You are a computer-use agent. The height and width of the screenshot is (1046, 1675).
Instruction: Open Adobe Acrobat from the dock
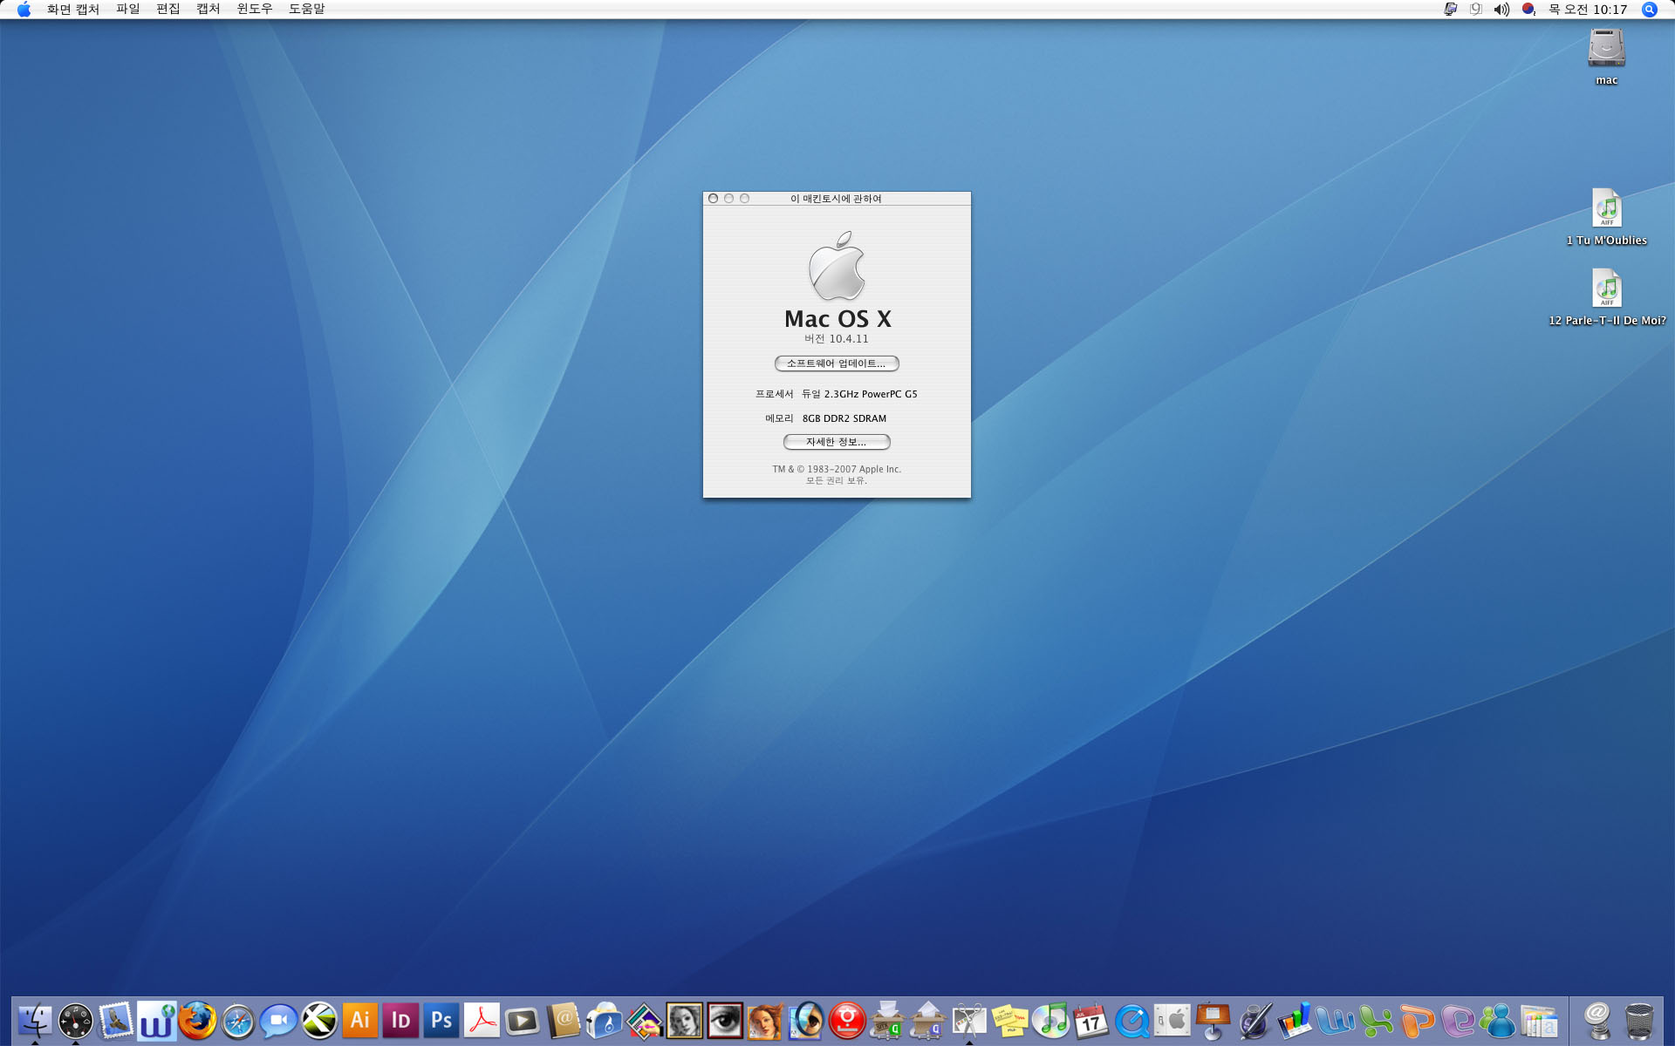(482, 1020)
